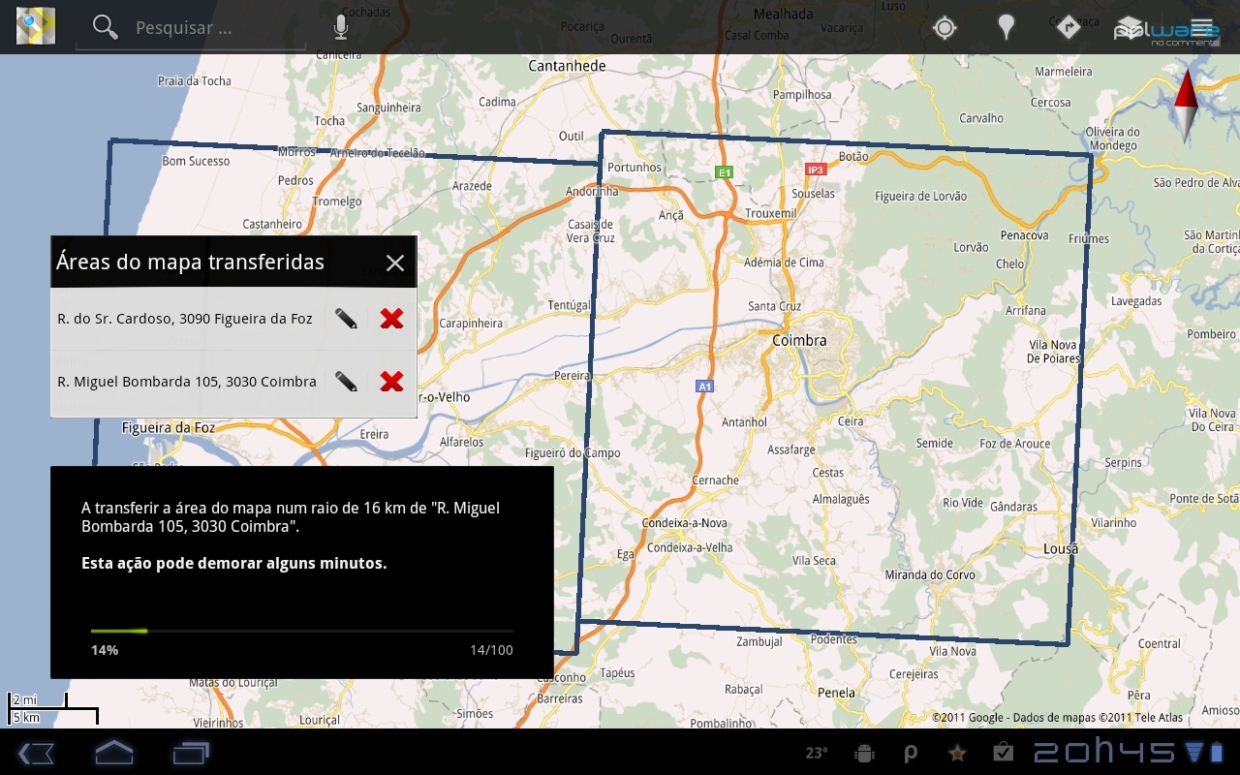The width and height of the screenshot is (1240, 775).
Task: Tap Souselas label on map
Action: click(x=813, y=194)
